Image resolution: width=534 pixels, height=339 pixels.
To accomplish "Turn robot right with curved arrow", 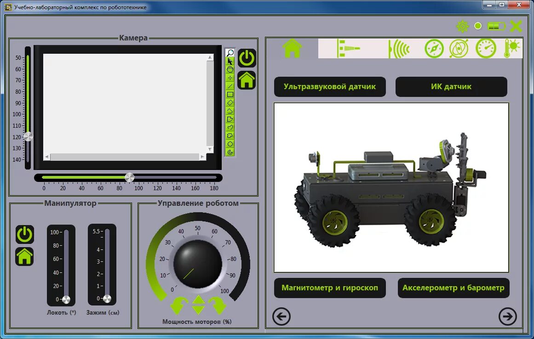I will pyautogui.click(x=217, y=305).
